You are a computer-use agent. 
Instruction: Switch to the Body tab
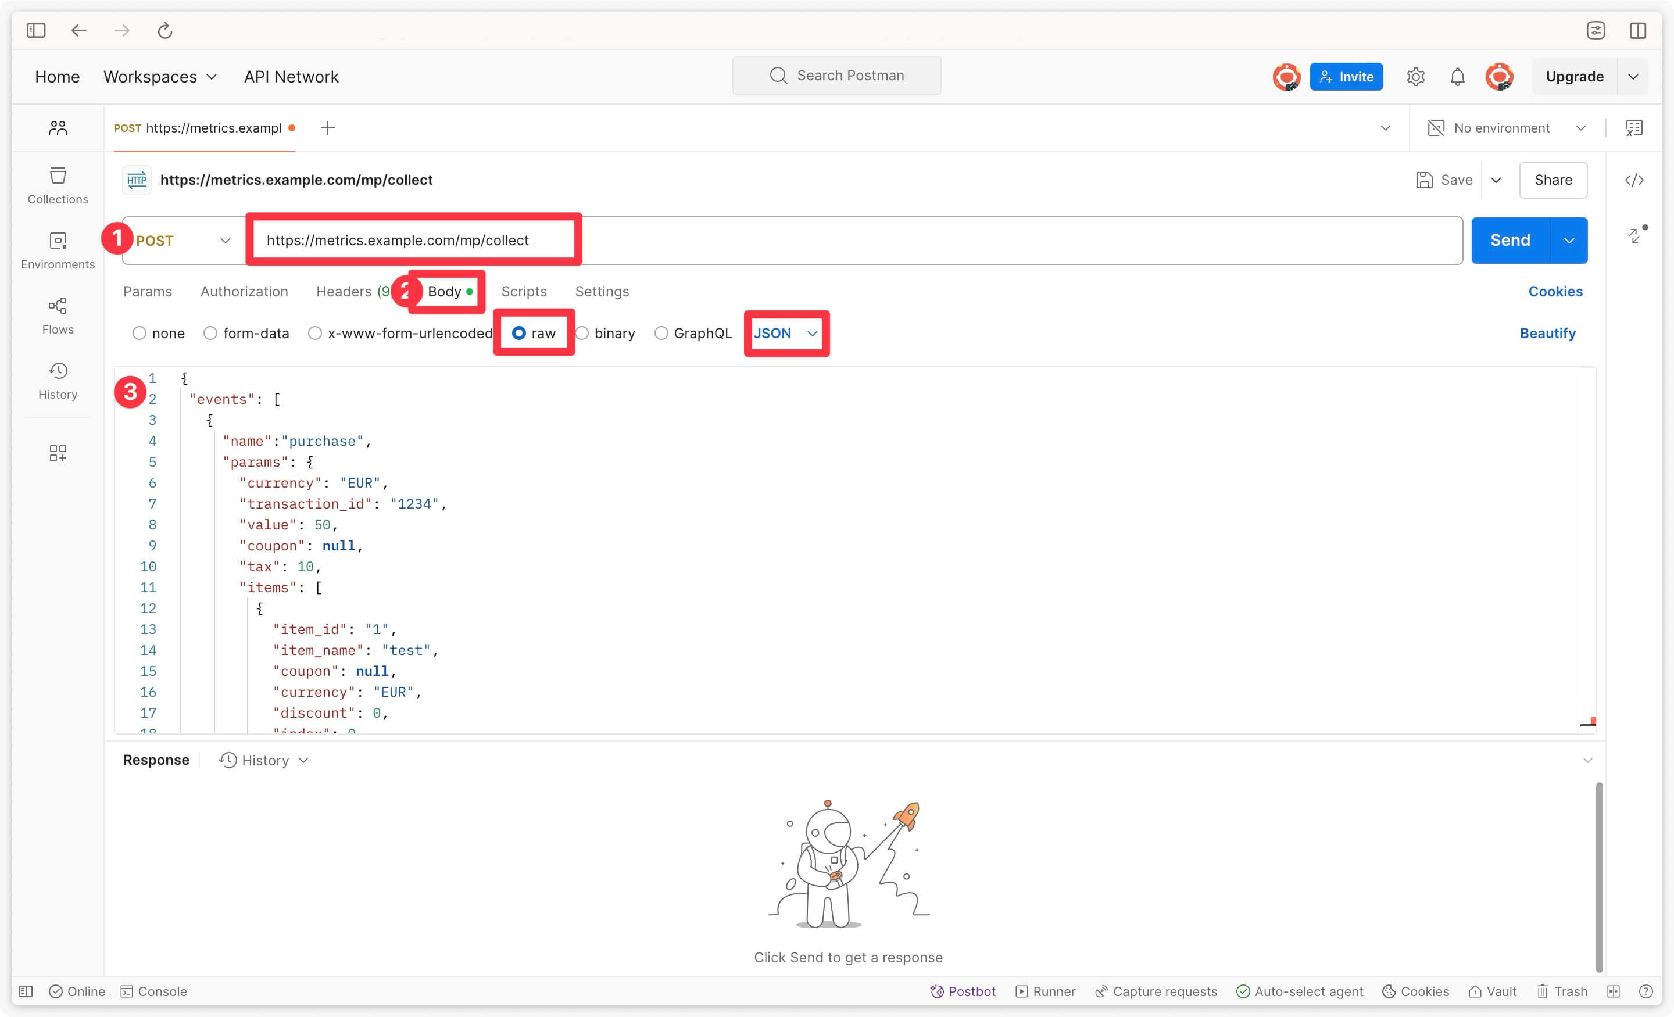click(x=450, y=292)
